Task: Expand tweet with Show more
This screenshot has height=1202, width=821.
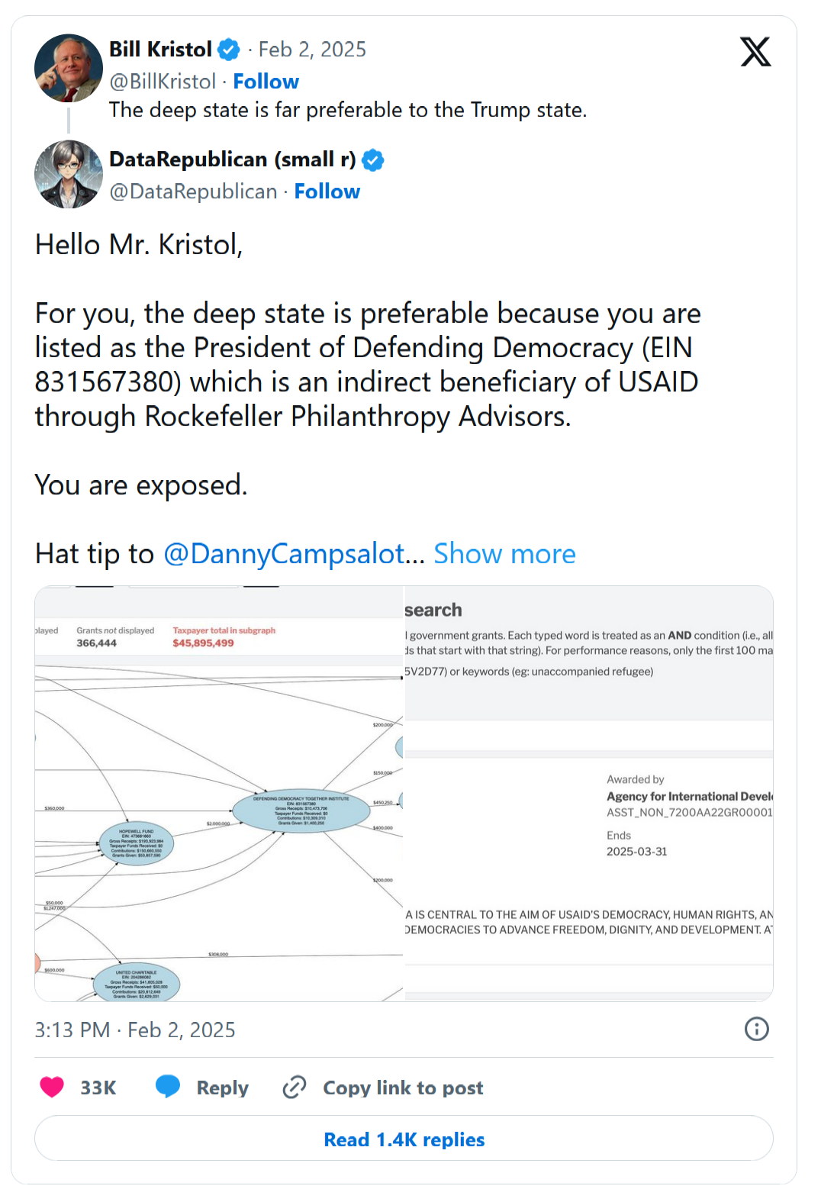Action: tap(504, 554)
